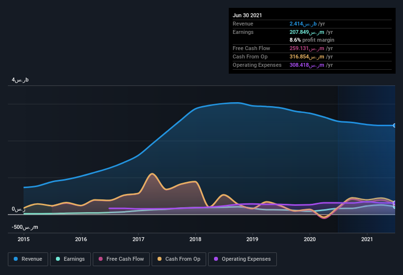The height and width of the screenshot is (275, 403).
Task: Toggle the Earnings legend button
Action: point(70,259)
